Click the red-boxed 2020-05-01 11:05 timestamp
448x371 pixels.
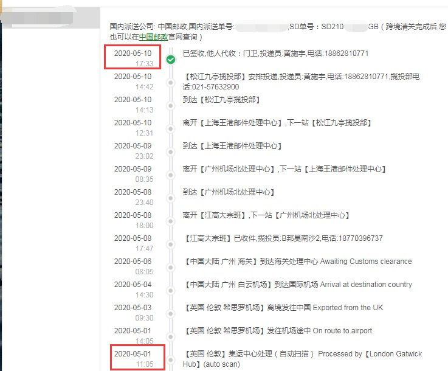(x=133, y=359)
